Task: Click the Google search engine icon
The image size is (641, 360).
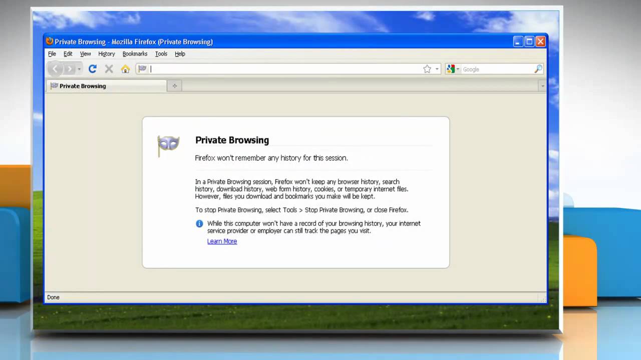Action: tap(451, 69)
